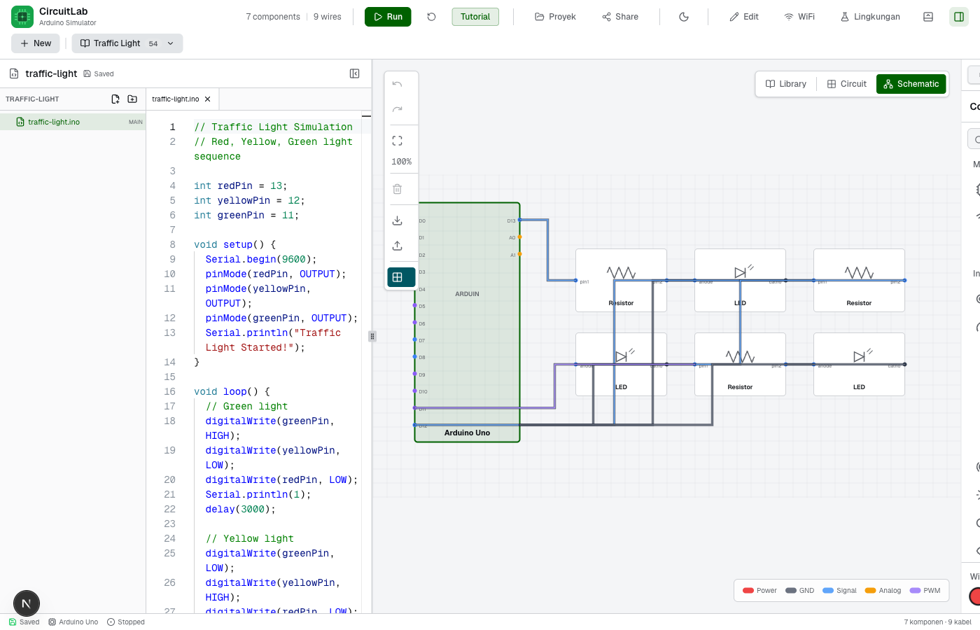Viewport: 980px width, 630px height.
Task: Open the Proyek menu
Action: coord(555,17)
